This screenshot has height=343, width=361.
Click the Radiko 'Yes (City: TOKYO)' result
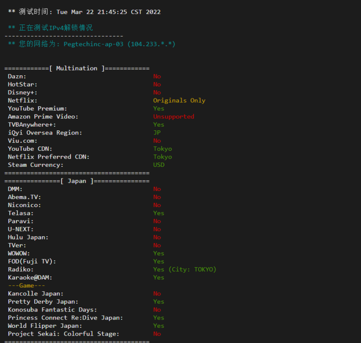pyautogui.click(x=185, y=269)
